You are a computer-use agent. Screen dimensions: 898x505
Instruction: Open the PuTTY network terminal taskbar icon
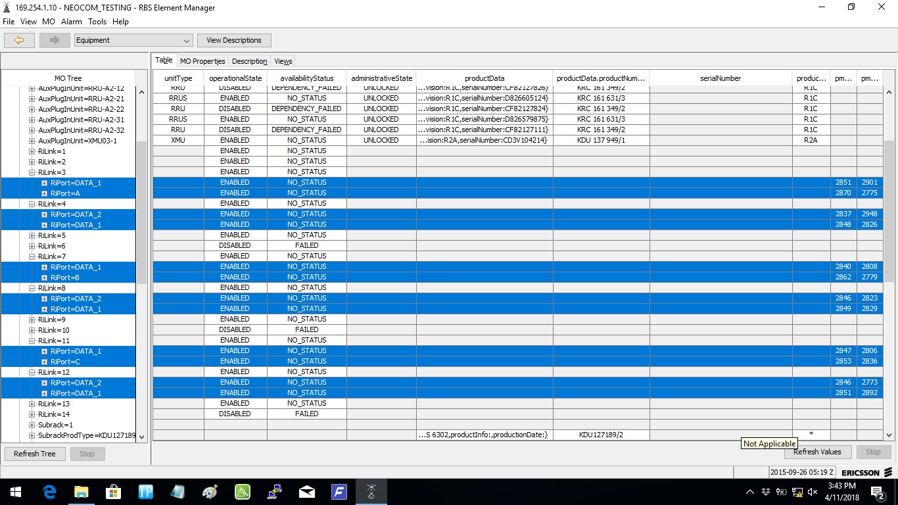pyautogui.click(x=275, y=492)
